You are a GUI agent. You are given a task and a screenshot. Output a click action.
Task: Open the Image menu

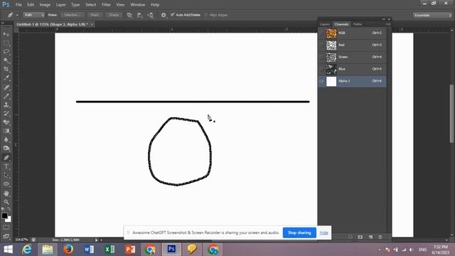(45, 5)
